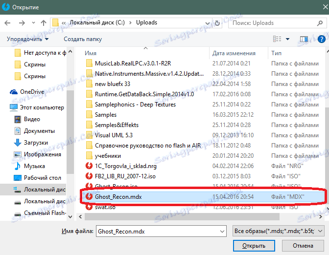Click the Поиск: Uploads search field

278,23
